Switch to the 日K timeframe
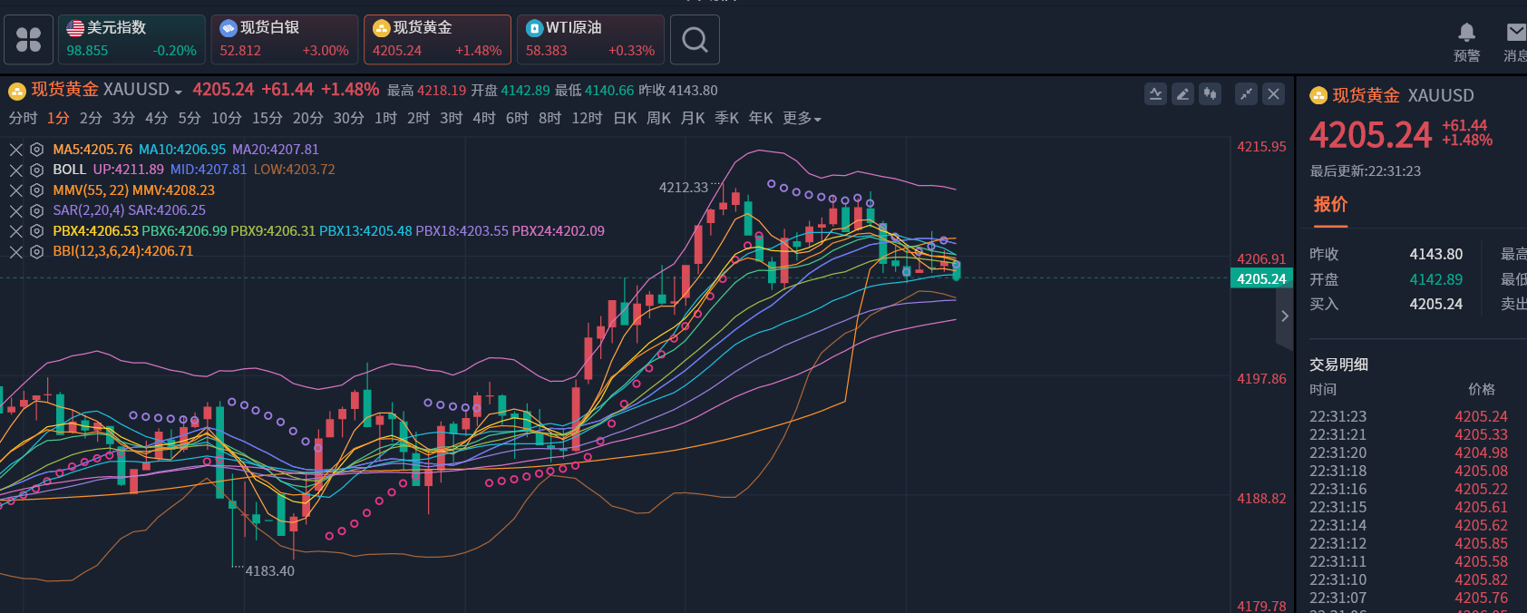 tap(625, 119)
